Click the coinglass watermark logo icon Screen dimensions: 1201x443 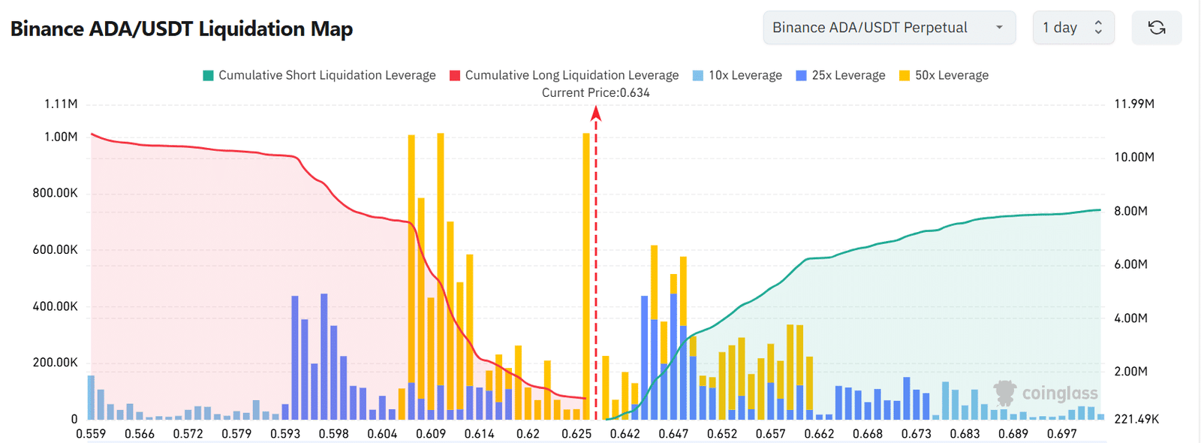(1004, 393)
